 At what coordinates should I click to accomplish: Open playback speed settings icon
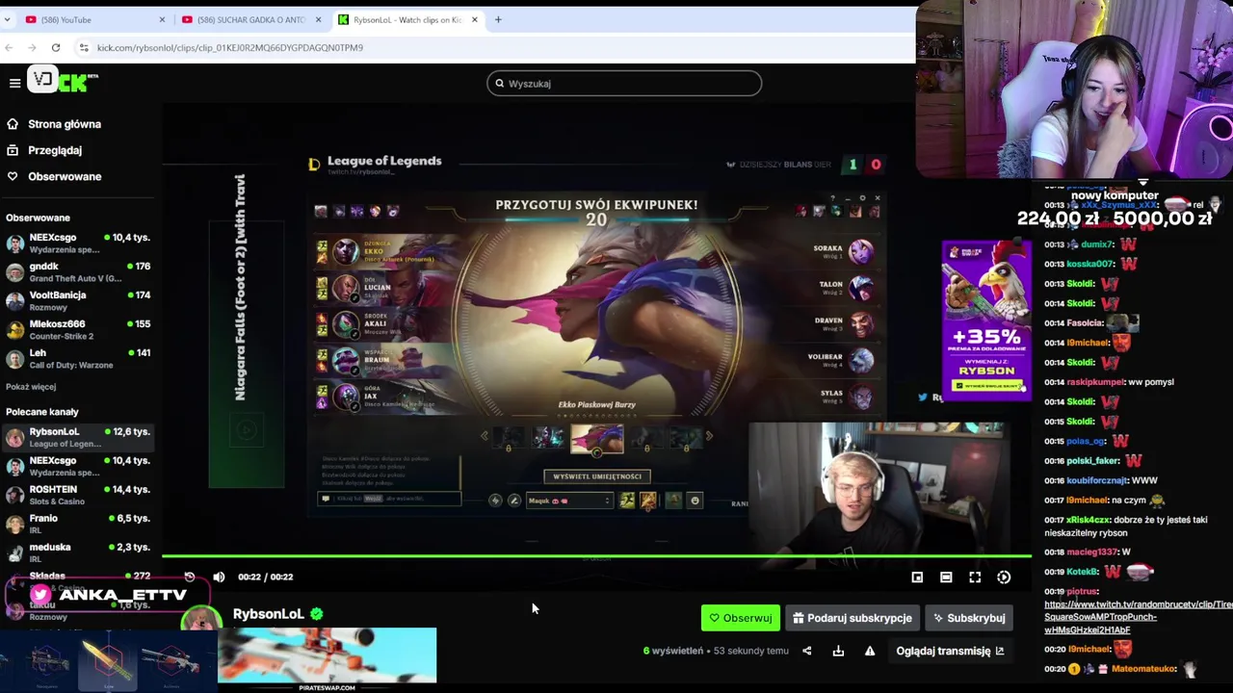pos(1004,577)
